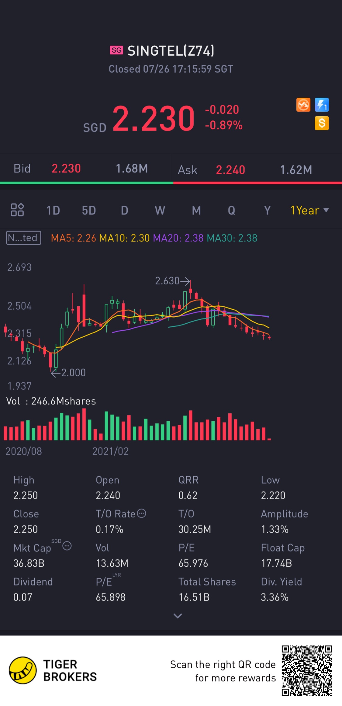Image resolution: width=342 pixels, height=706 pixels.
Task: Select the D daily chart tab
Action: click(124, 210)
